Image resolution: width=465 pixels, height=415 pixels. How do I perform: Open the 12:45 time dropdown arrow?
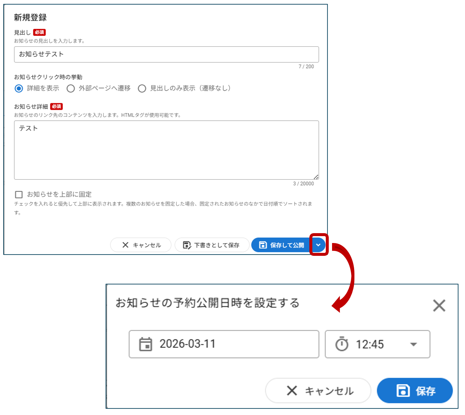(413, 344)
